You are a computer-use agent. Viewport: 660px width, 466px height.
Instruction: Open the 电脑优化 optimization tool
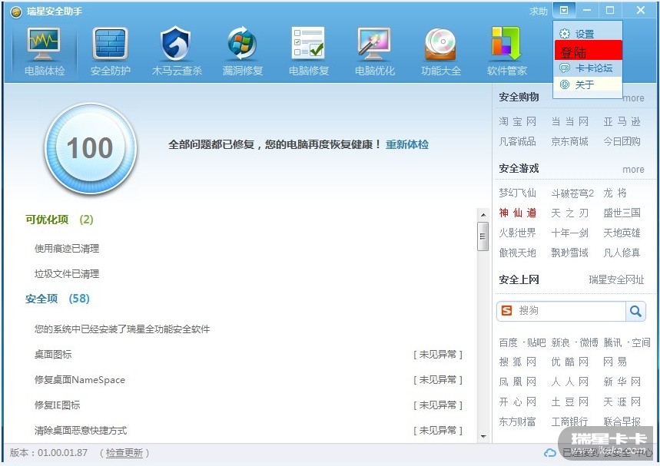(375, 51)
